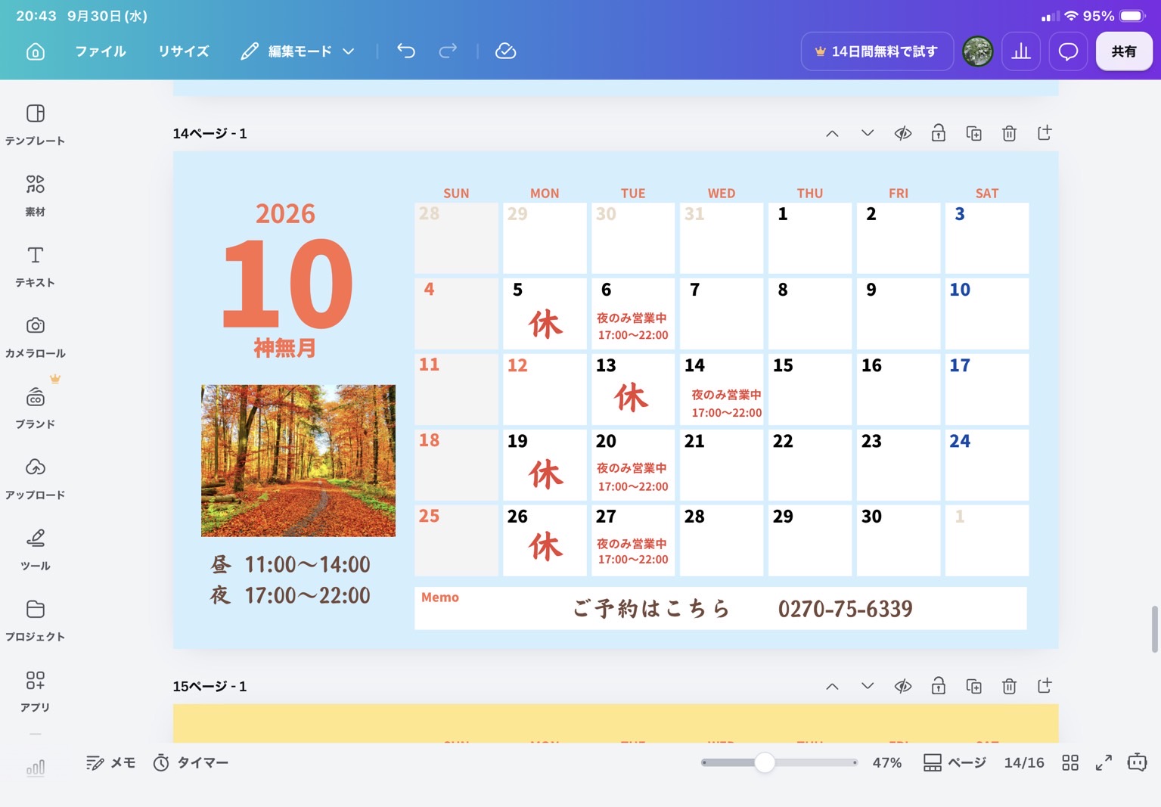The image size is (1161, 807).
Task: Open grid view of all pages
Action: coord(1070,762)
